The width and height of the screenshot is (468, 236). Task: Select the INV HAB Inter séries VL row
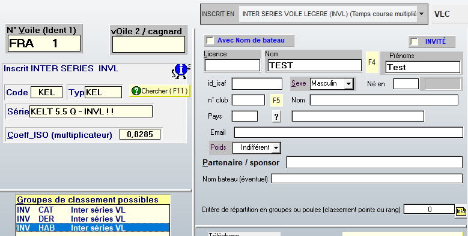(x=93, y=228)
